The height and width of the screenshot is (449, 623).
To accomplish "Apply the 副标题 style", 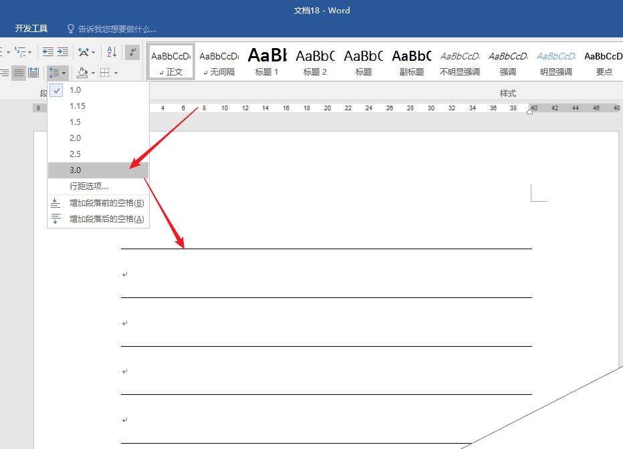I will tap(411, 61).
